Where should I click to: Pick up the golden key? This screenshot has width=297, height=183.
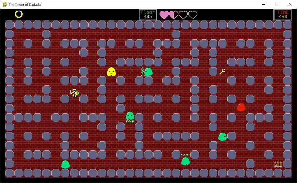[222, 72]
